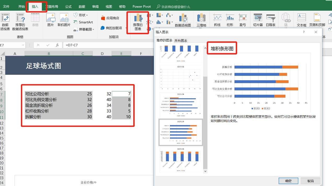Click the 切片器 slicer icon
Screen dimensions: 332x186
[x=258, y=20]
